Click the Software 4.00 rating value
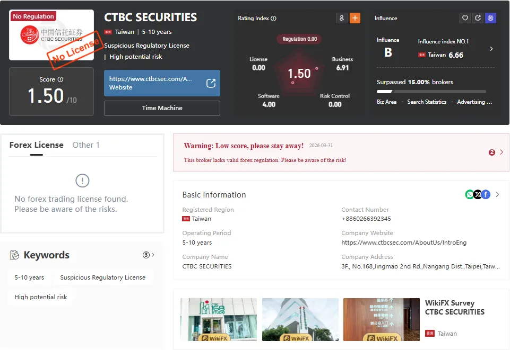Image resolution: width=510 pixels, height=350 pixels. click(269, 104)
